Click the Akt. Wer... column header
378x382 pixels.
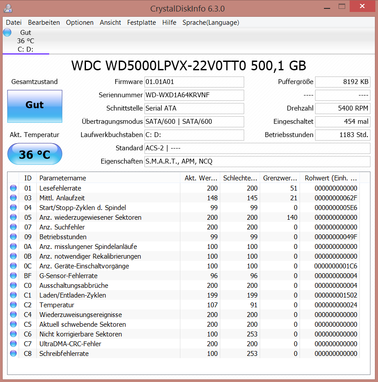(x=200, y=178)
